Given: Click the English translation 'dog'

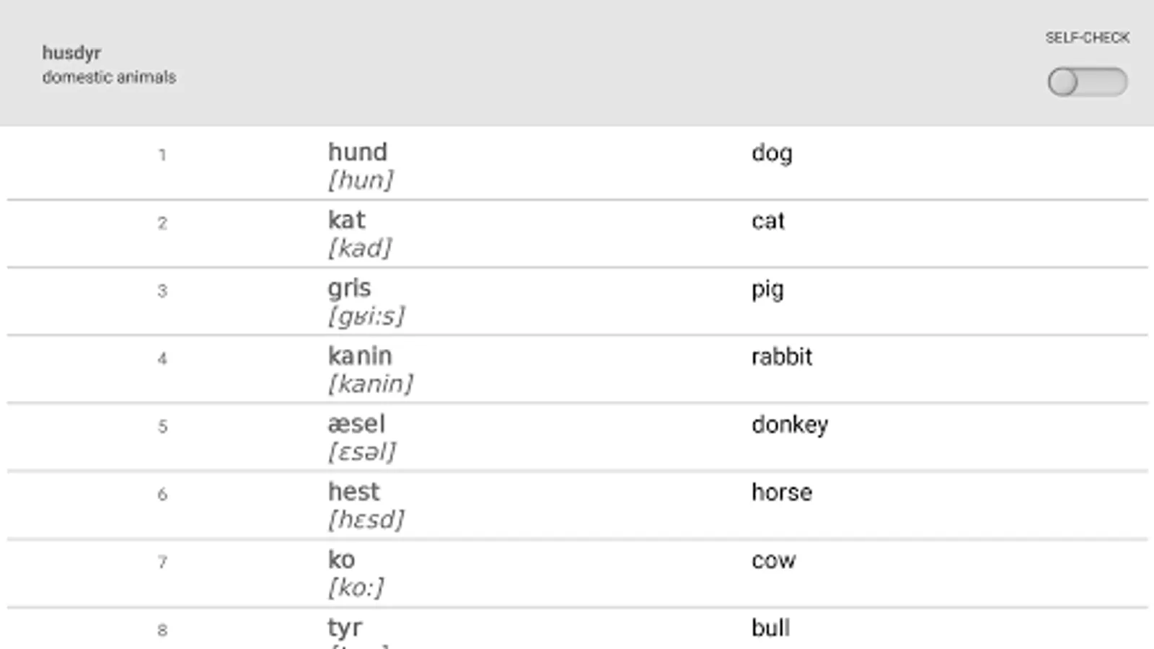Looking at the screenshot, I should 772,153.
